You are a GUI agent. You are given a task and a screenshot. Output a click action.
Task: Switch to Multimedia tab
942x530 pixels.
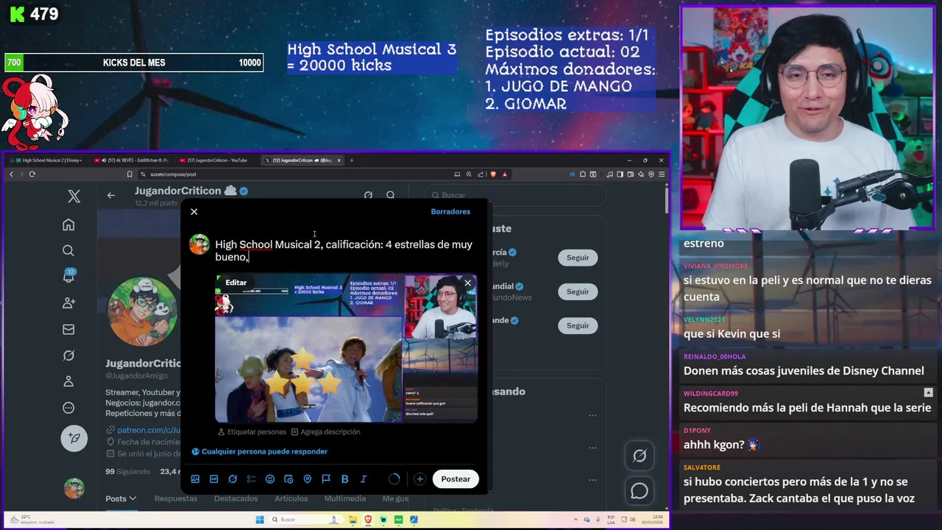[x=344, y=498]
